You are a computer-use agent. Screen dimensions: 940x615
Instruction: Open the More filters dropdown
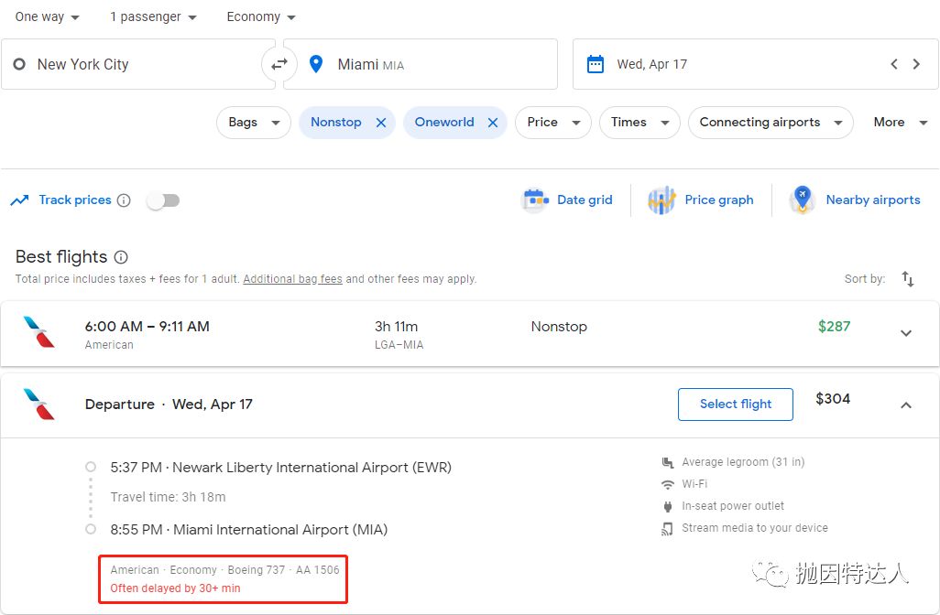901,123
